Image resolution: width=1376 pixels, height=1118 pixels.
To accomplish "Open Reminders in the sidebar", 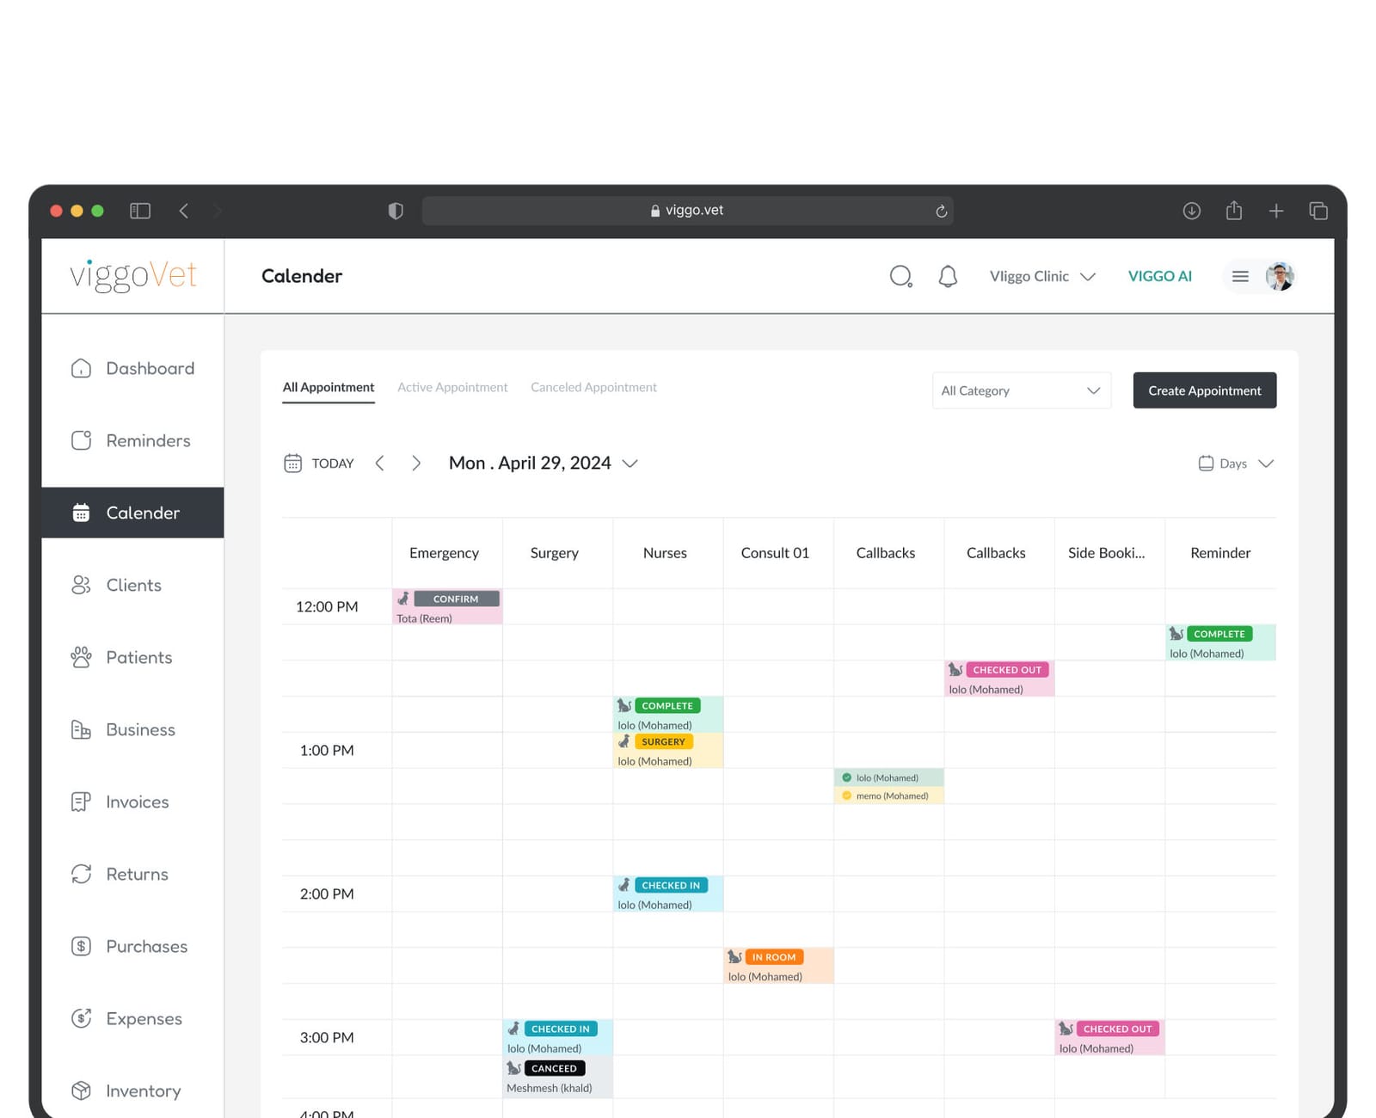I will pyautogui.click(x=132, y=440).
